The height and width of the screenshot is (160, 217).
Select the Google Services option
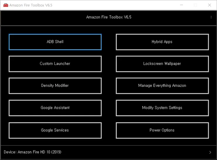tap(55, 130)
